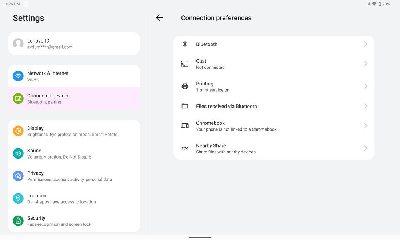Open Location settings category
This screenshot has height=240, width=400.
pyautogui.click(x=74, y=199)
